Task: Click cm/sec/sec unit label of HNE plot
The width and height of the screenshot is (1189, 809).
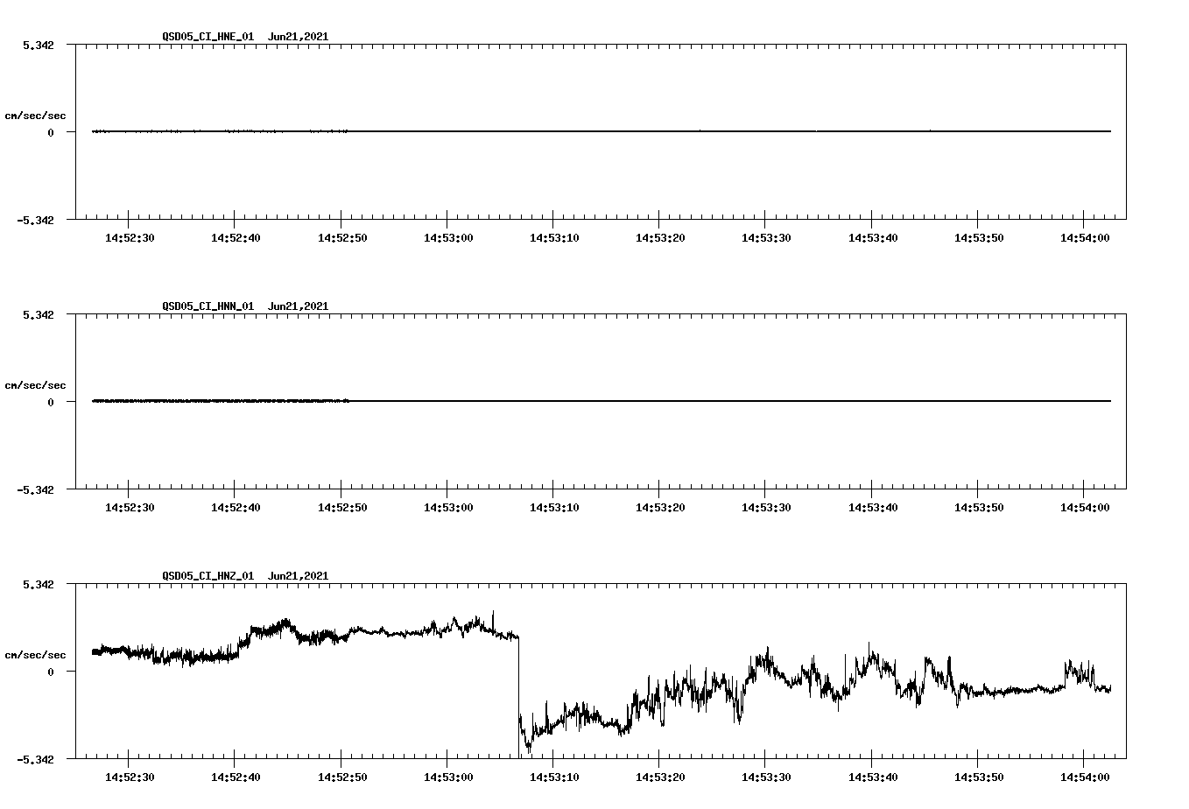Action: [35, 116]
